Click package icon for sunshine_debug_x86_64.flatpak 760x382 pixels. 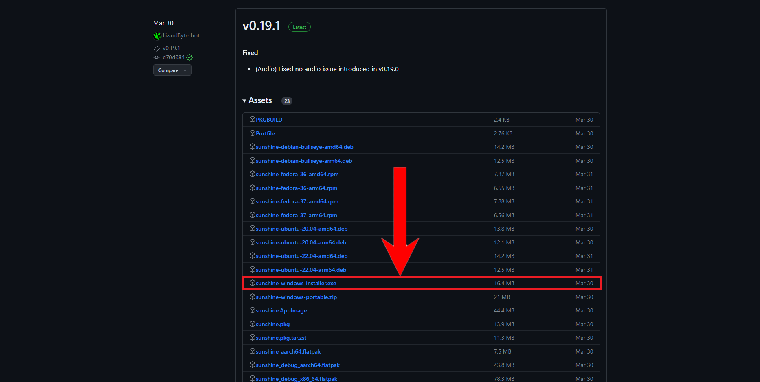(x=253, y=378)
